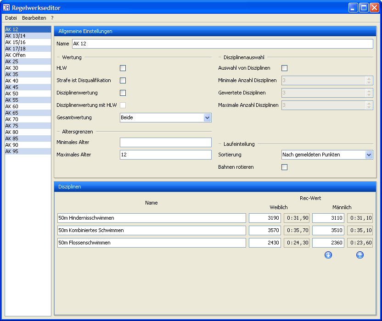Check the Disziplinenwertung checkbox
This screenshot has height=321, width=382.
point(123,93)
